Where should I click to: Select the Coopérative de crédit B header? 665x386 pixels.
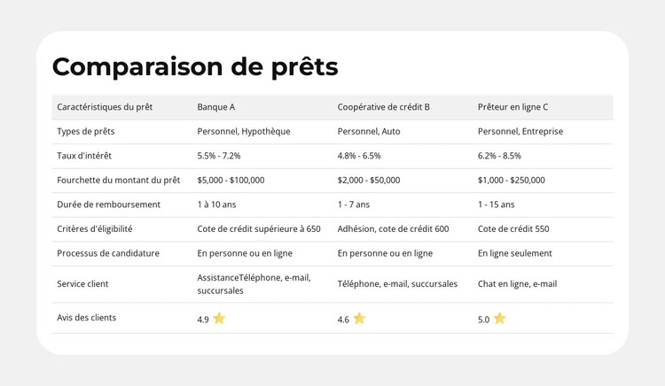(x=383, y=107)
